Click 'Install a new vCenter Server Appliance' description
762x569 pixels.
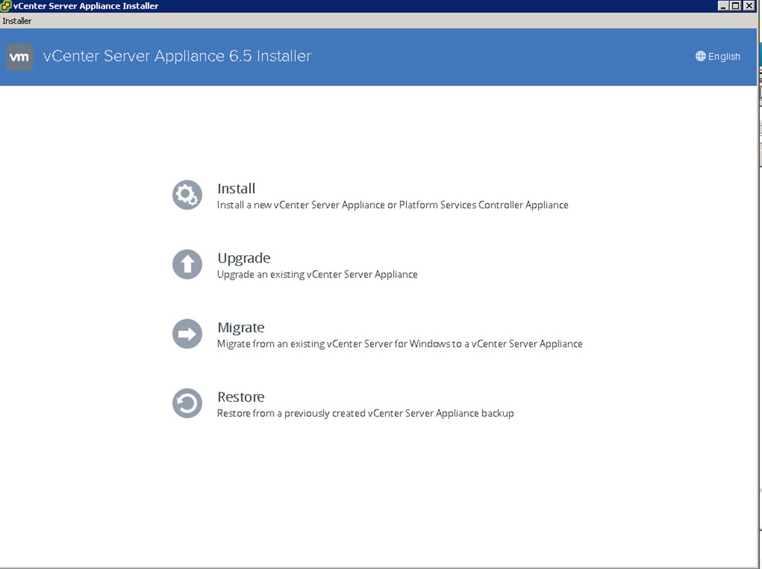(x=393, y=205)
